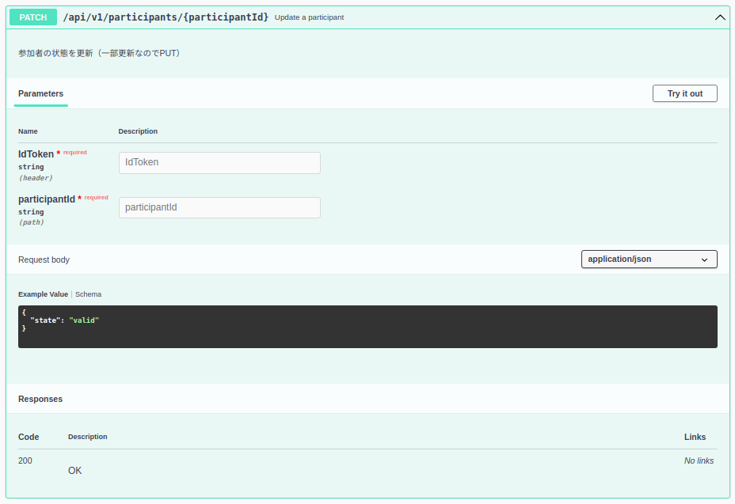Click the endpoint path /api/v1/participants/{participantId}

click(x=167, y=17)
